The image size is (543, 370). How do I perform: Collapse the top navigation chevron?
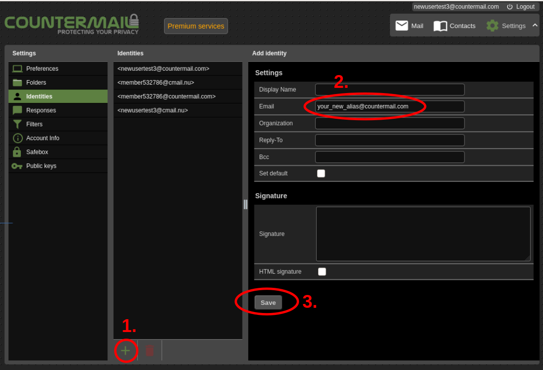click(535, 25)
